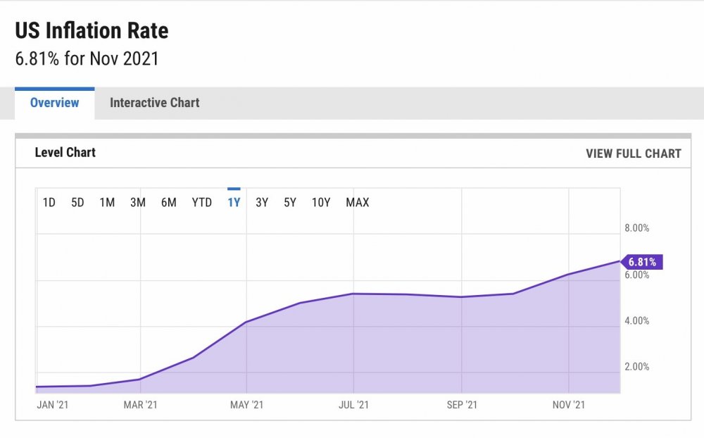
Task: Click the SEP '21 axis label
Action: click(462, 405)
